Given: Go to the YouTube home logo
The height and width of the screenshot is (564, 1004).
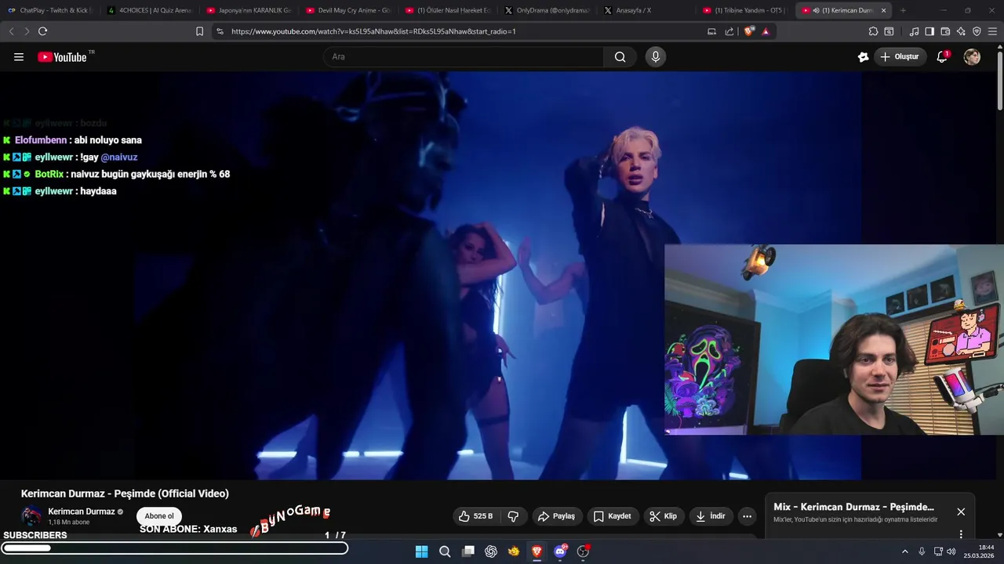Looking at the screenshot, I should pos(62,56).
